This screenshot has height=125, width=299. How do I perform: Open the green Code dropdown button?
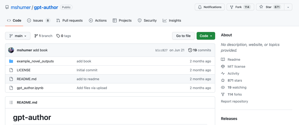pyautogui.click(x=206, y=36)
